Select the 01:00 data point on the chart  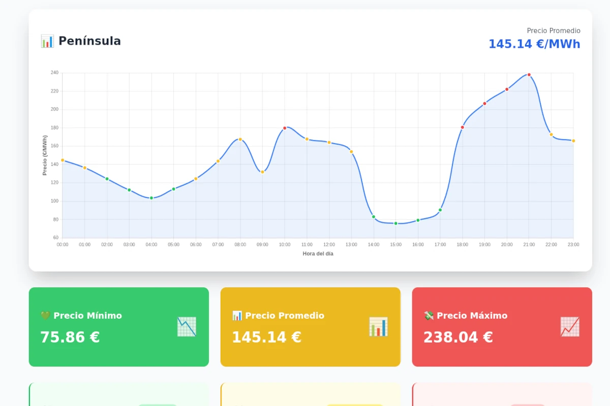pyautogui.click(x=85, y=168)
